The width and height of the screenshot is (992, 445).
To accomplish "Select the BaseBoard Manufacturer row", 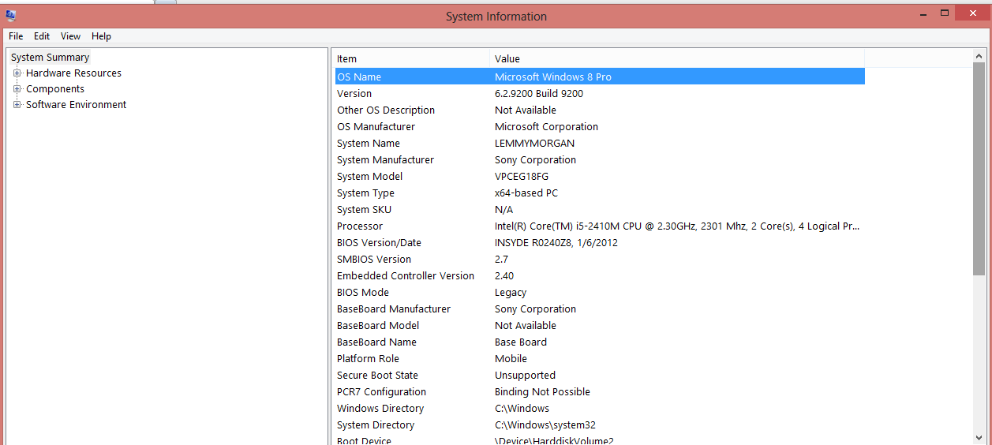I will [599, 309].
